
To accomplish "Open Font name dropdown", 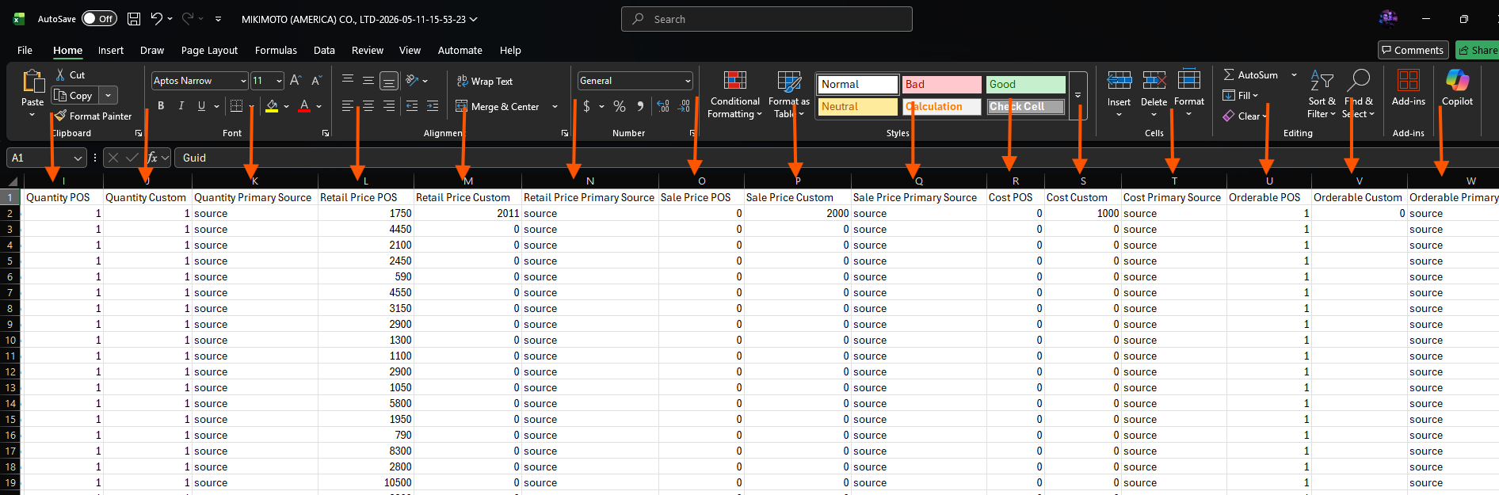I will 243,81.
